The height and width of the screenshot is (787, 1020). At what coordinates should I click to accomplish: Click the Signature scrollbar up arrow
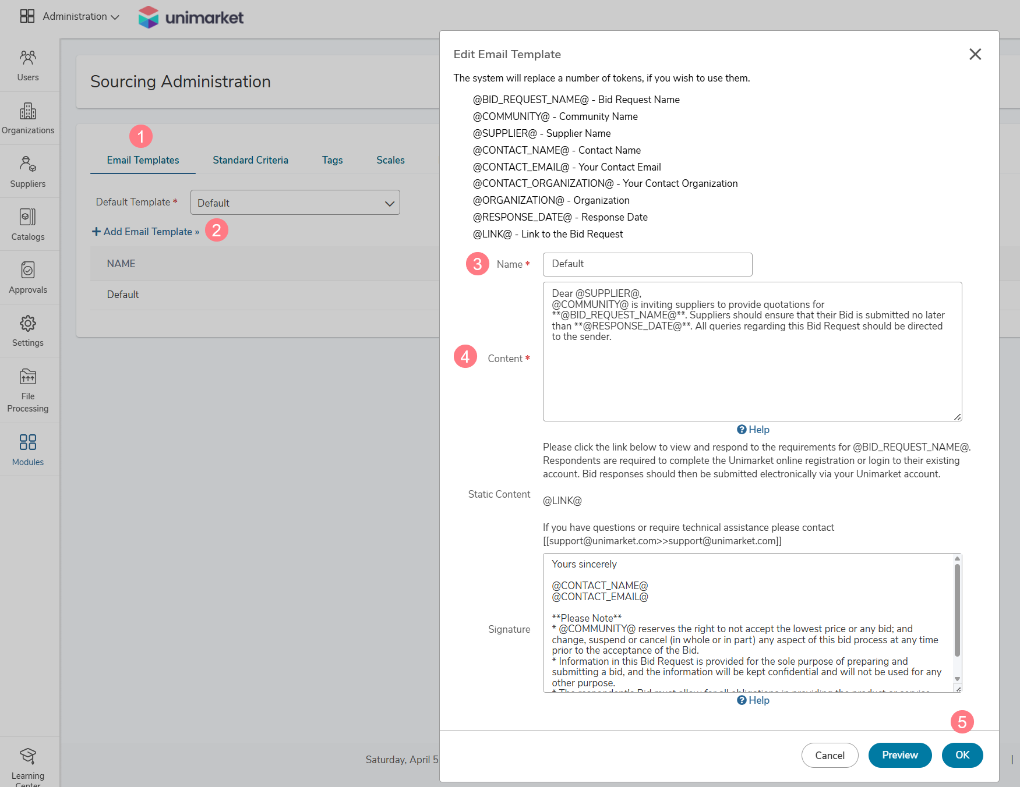coord(957,558)
